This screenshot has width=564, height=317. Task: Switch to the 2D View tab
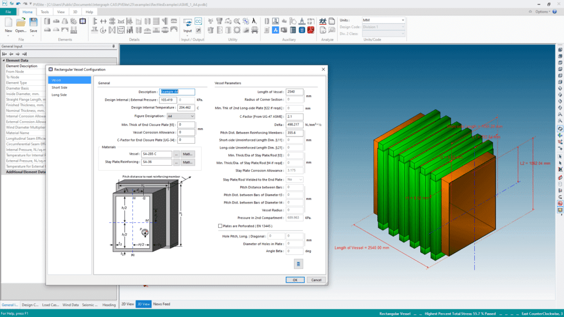[x=127, y=304]
